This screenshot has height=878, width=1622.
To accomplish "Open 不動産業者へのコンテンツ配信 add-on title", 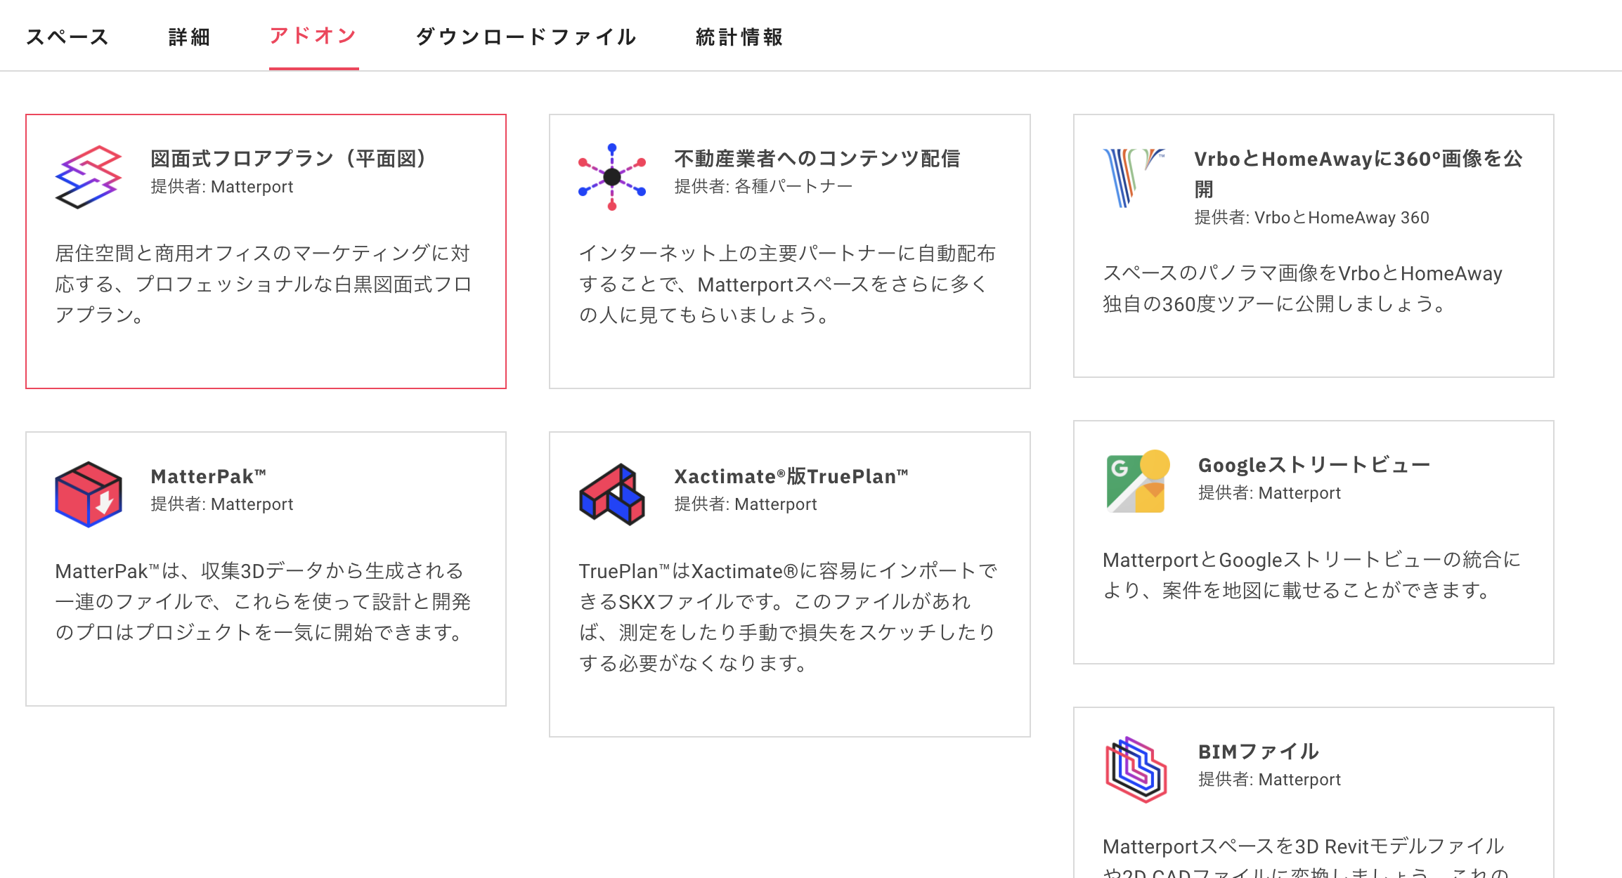I will tap(817, 159).
